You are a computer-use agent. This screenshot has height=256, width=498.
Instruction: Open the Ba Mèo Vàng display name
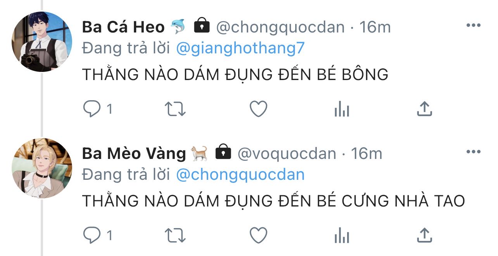click(134, 154)
